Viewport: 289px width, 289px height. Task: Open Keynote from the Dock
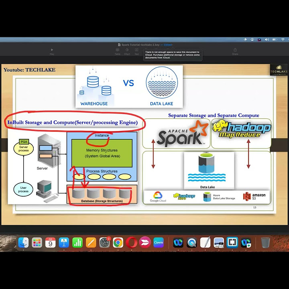64,242
